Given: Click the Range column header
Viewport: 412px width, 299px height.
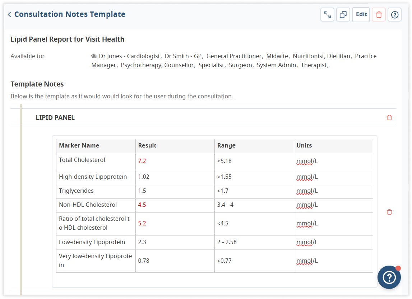Looking at the screenshot, I should (x=254, y=146).
